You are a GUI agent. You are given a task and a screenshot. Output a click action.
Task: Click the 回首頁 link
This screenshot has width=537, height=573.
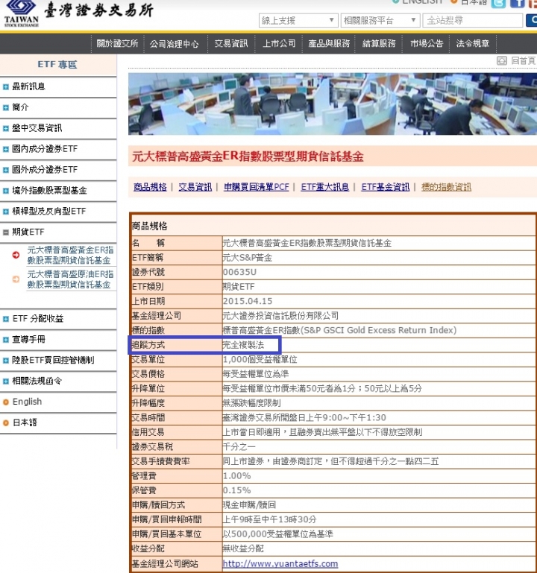click(523, 60)
